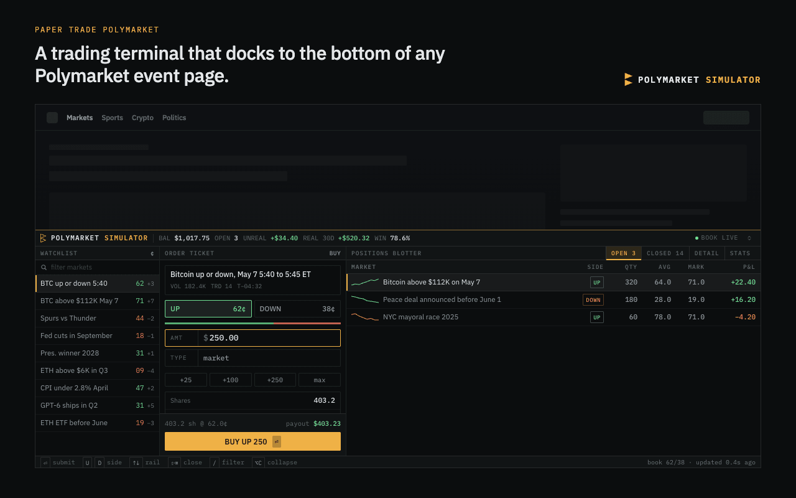Click the UP side badge for Bitcoin above $112K
Image resolution: width=796 pixels, height=498 pixels.
click(x=597, y=283)
